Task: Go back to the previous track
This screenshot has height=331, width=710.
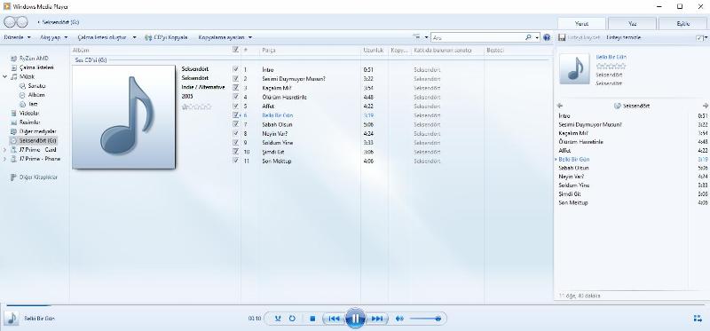Action: (334, 319)
